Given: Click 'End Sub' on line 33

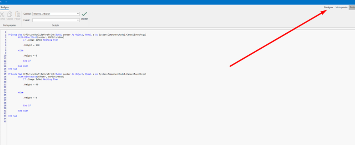Looking at the screenshot, I should (x=13, y=116).
